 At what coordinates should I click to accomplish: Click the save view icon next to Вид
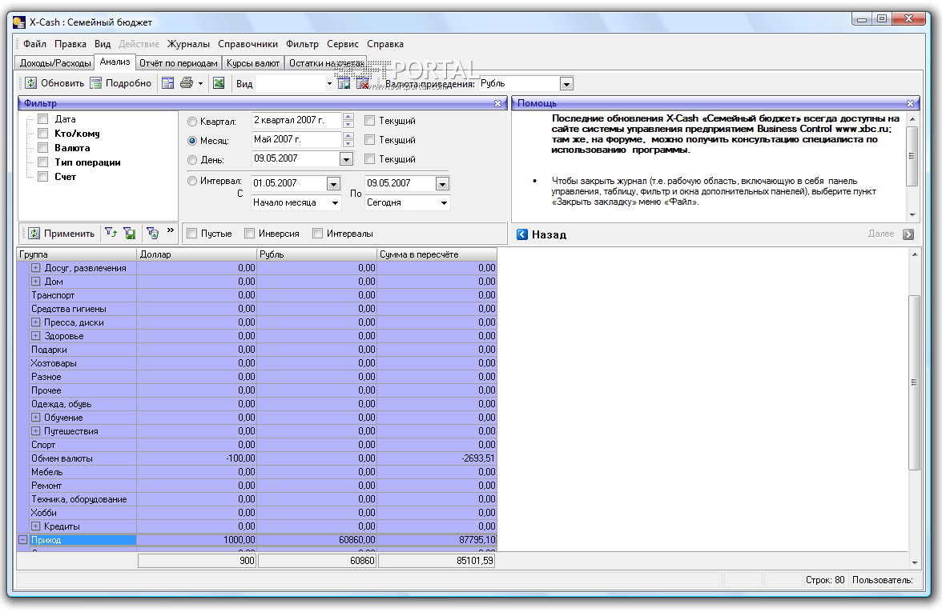click(344, 83)
